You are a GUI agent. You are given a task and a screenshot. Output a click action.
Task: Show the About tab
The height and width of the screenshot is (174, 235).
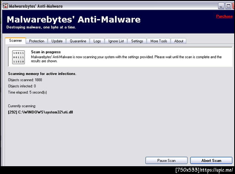[x=179, y=41]
